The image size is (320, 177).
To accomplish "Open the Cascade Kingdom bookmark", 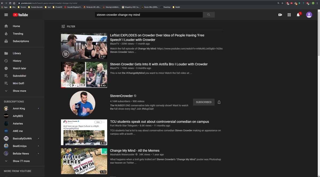I will (73, 7).
